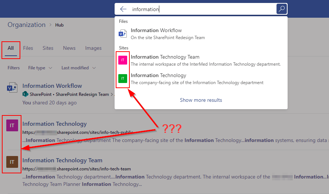This screenshot has width=329, height=194.
Task: Click the Visio file icon in suggestions
Action: coord(123,34)
